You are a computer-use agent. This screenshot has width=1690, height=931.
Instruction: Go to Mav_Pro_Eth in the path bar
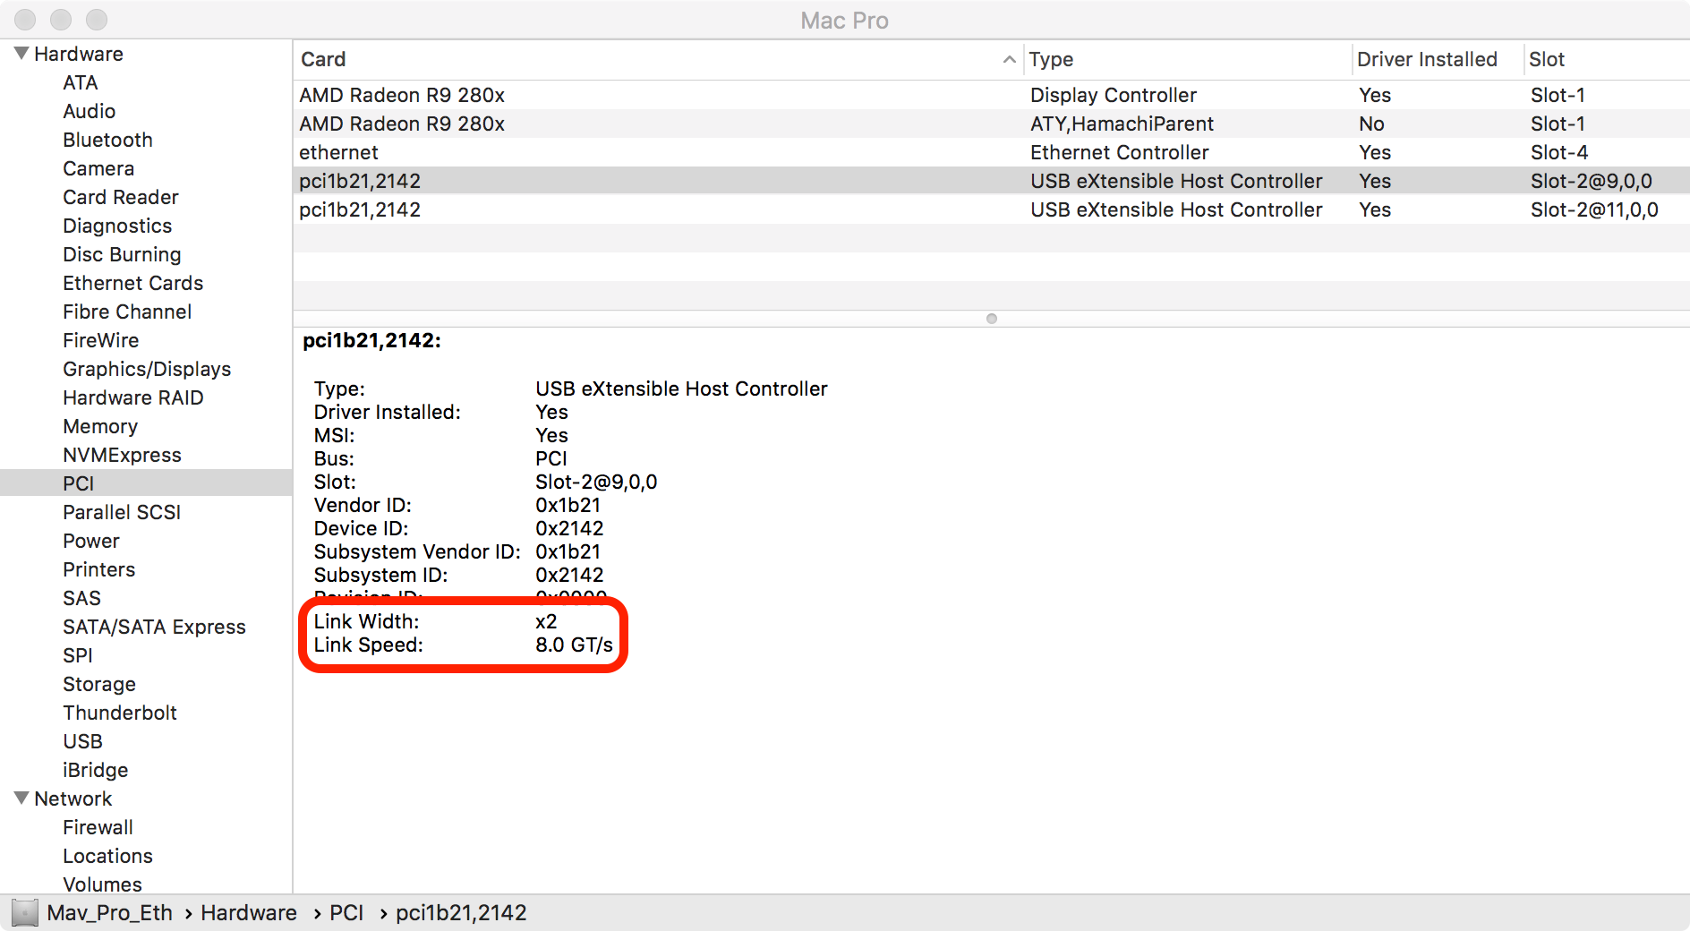tap(109, 913)
